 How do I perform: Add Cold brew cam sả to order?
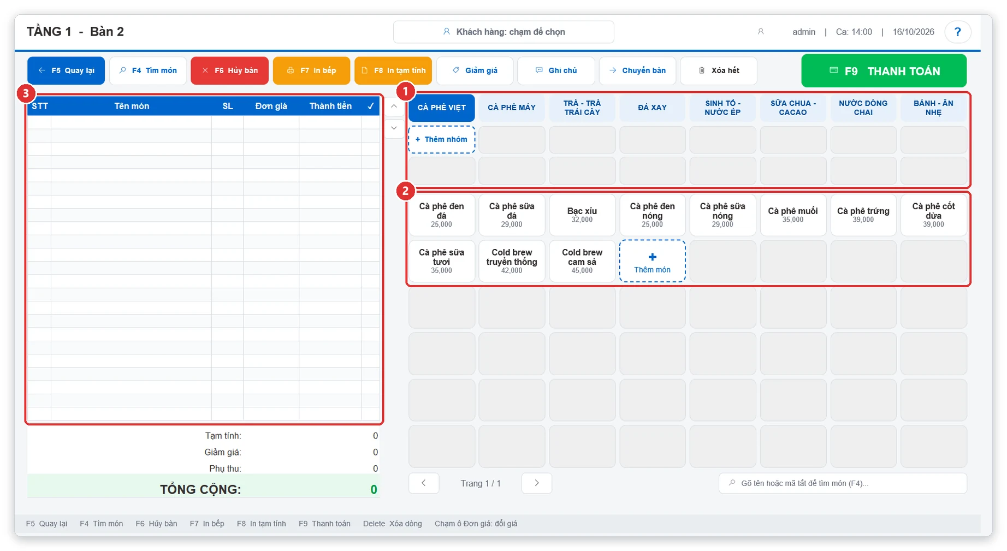click(x=582, y=261)
